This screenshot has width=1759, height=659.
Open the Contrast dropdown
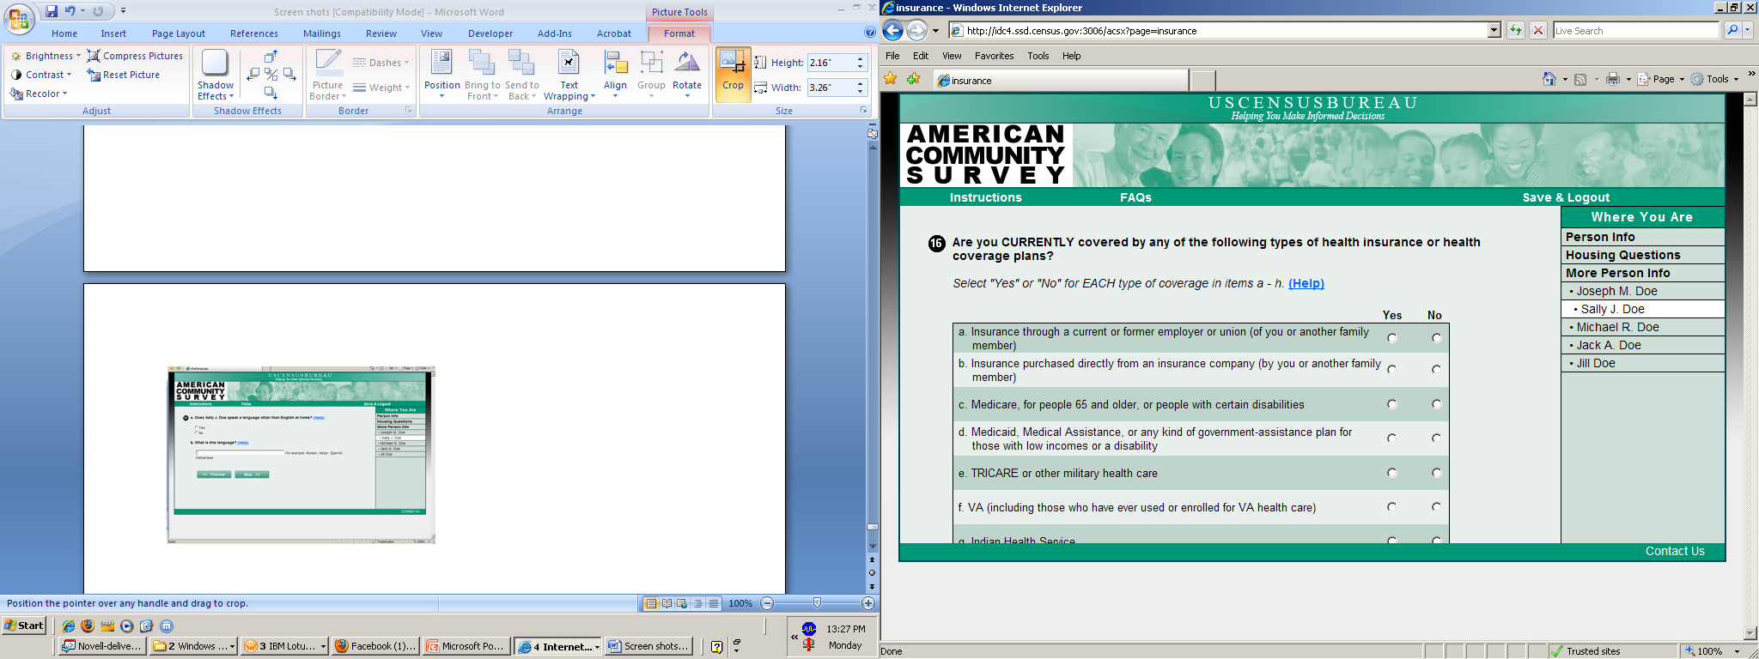[x=41, y=75]
